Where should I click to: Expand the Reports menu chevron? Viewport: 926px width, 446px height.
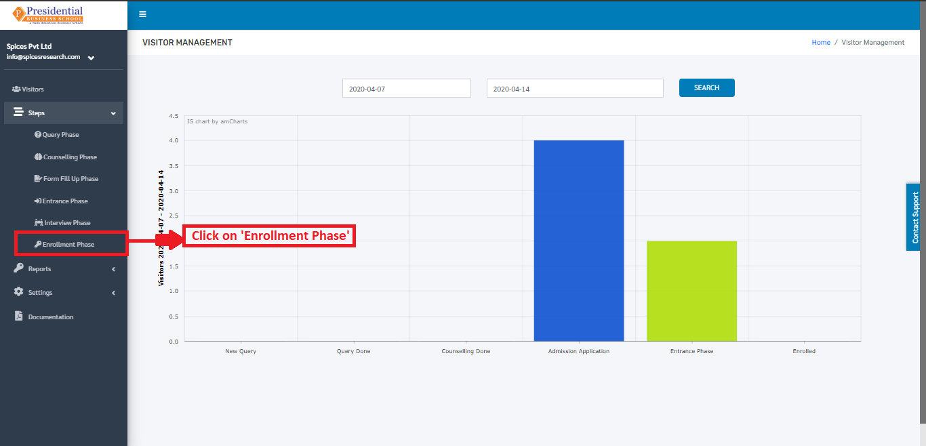tap(113, 269)
